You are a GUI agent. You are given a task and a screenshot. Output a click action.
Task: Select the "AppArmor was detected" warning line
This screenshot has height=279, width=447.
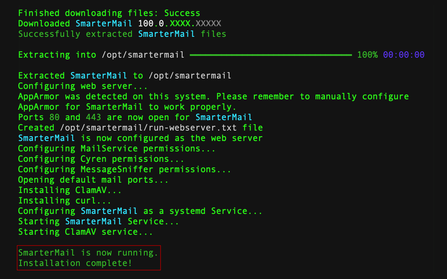point(213,97)
